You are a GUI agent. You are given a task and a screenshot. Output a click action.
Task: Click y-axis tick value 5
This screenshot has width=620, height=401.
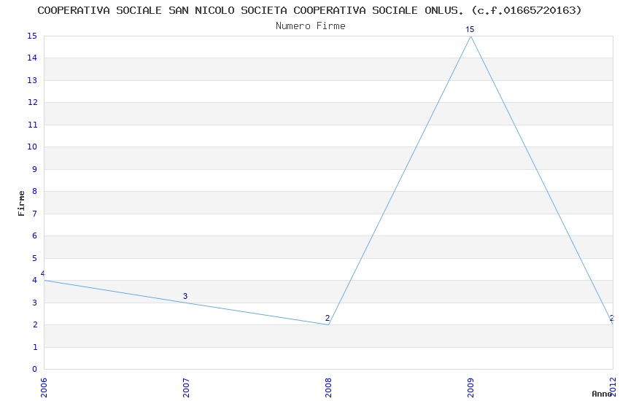click(35, 258)
